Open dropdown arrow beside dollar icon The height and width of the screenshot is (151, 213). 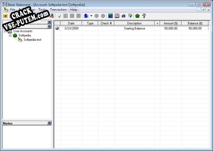[91, 16]
